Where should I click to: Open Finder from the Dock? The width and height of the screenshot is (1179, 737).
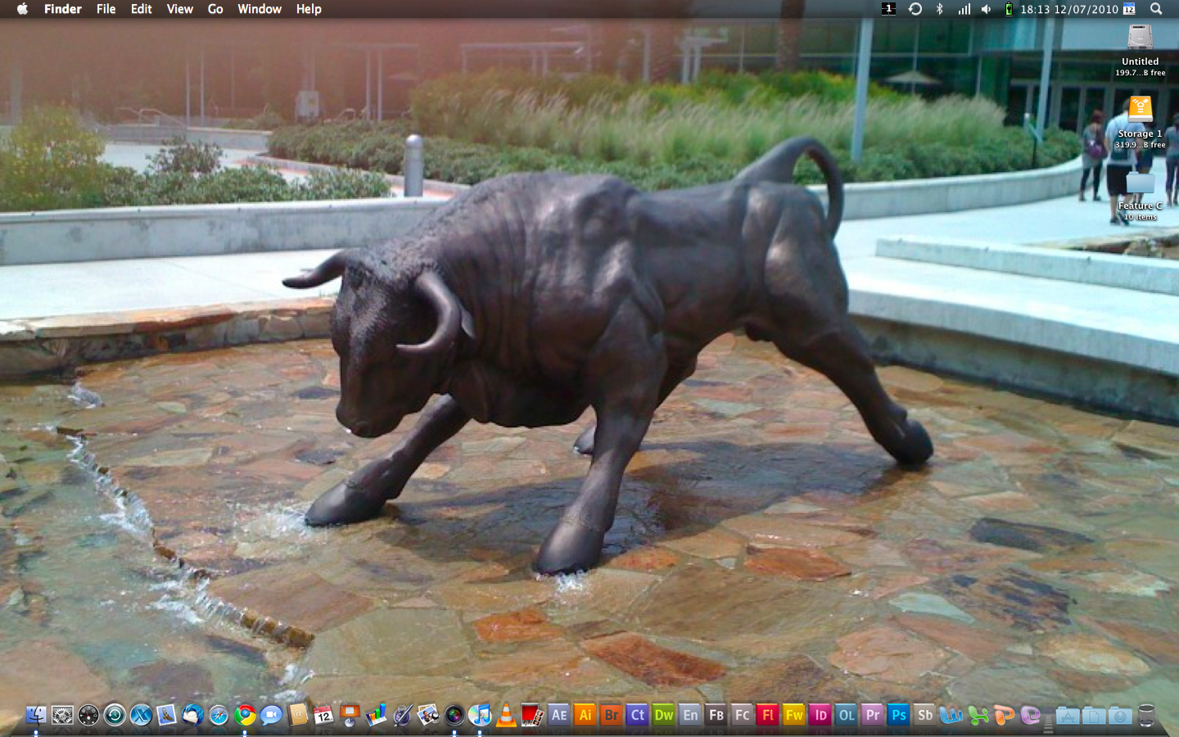(x=36, y=715)
